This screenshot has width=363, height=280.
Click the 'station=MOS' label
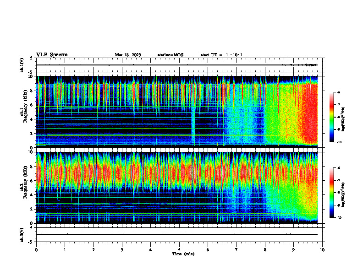coord(170,55)
